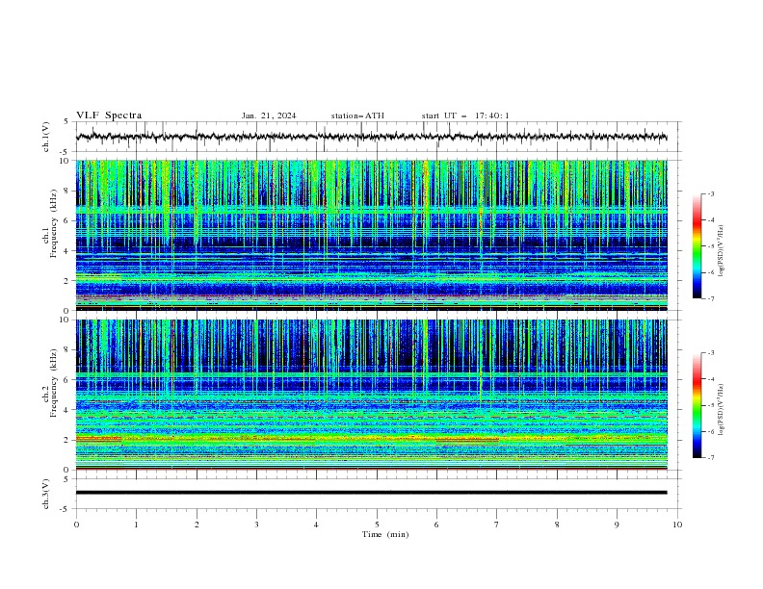Click the "3" time axis tick label
Viewport: 763px width, 589px height.
(x=256, y=525)
